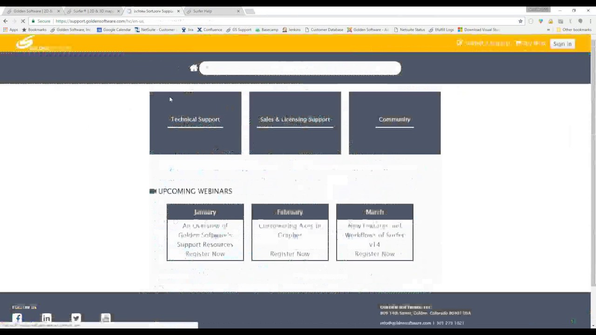Image resolution: width=596 pixels, height=335 pixels.
Task: Open the Google Calendar bookmark
Action: point(114,30)
